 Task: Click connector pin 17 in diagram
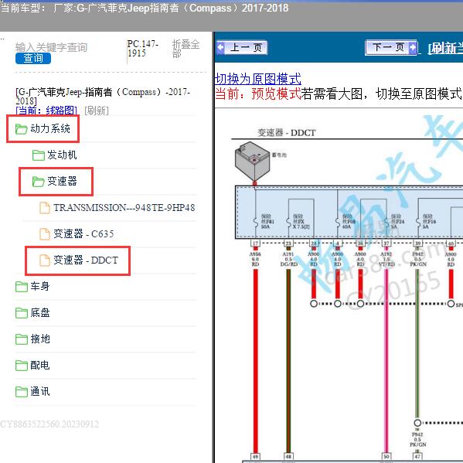[255, 243]
